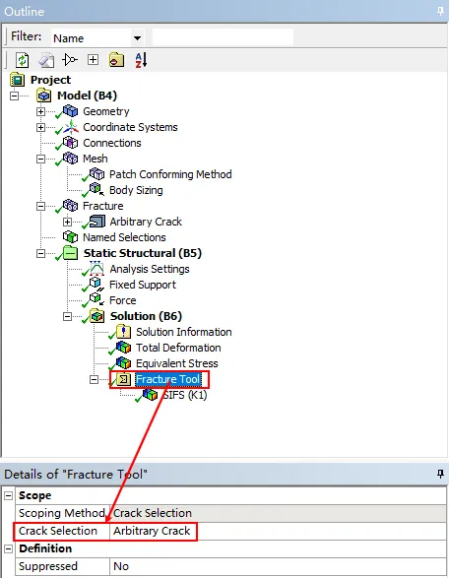Expand the Arbitrary Crack node
This screenshot has height=578, width=449.
click(67, 222)
